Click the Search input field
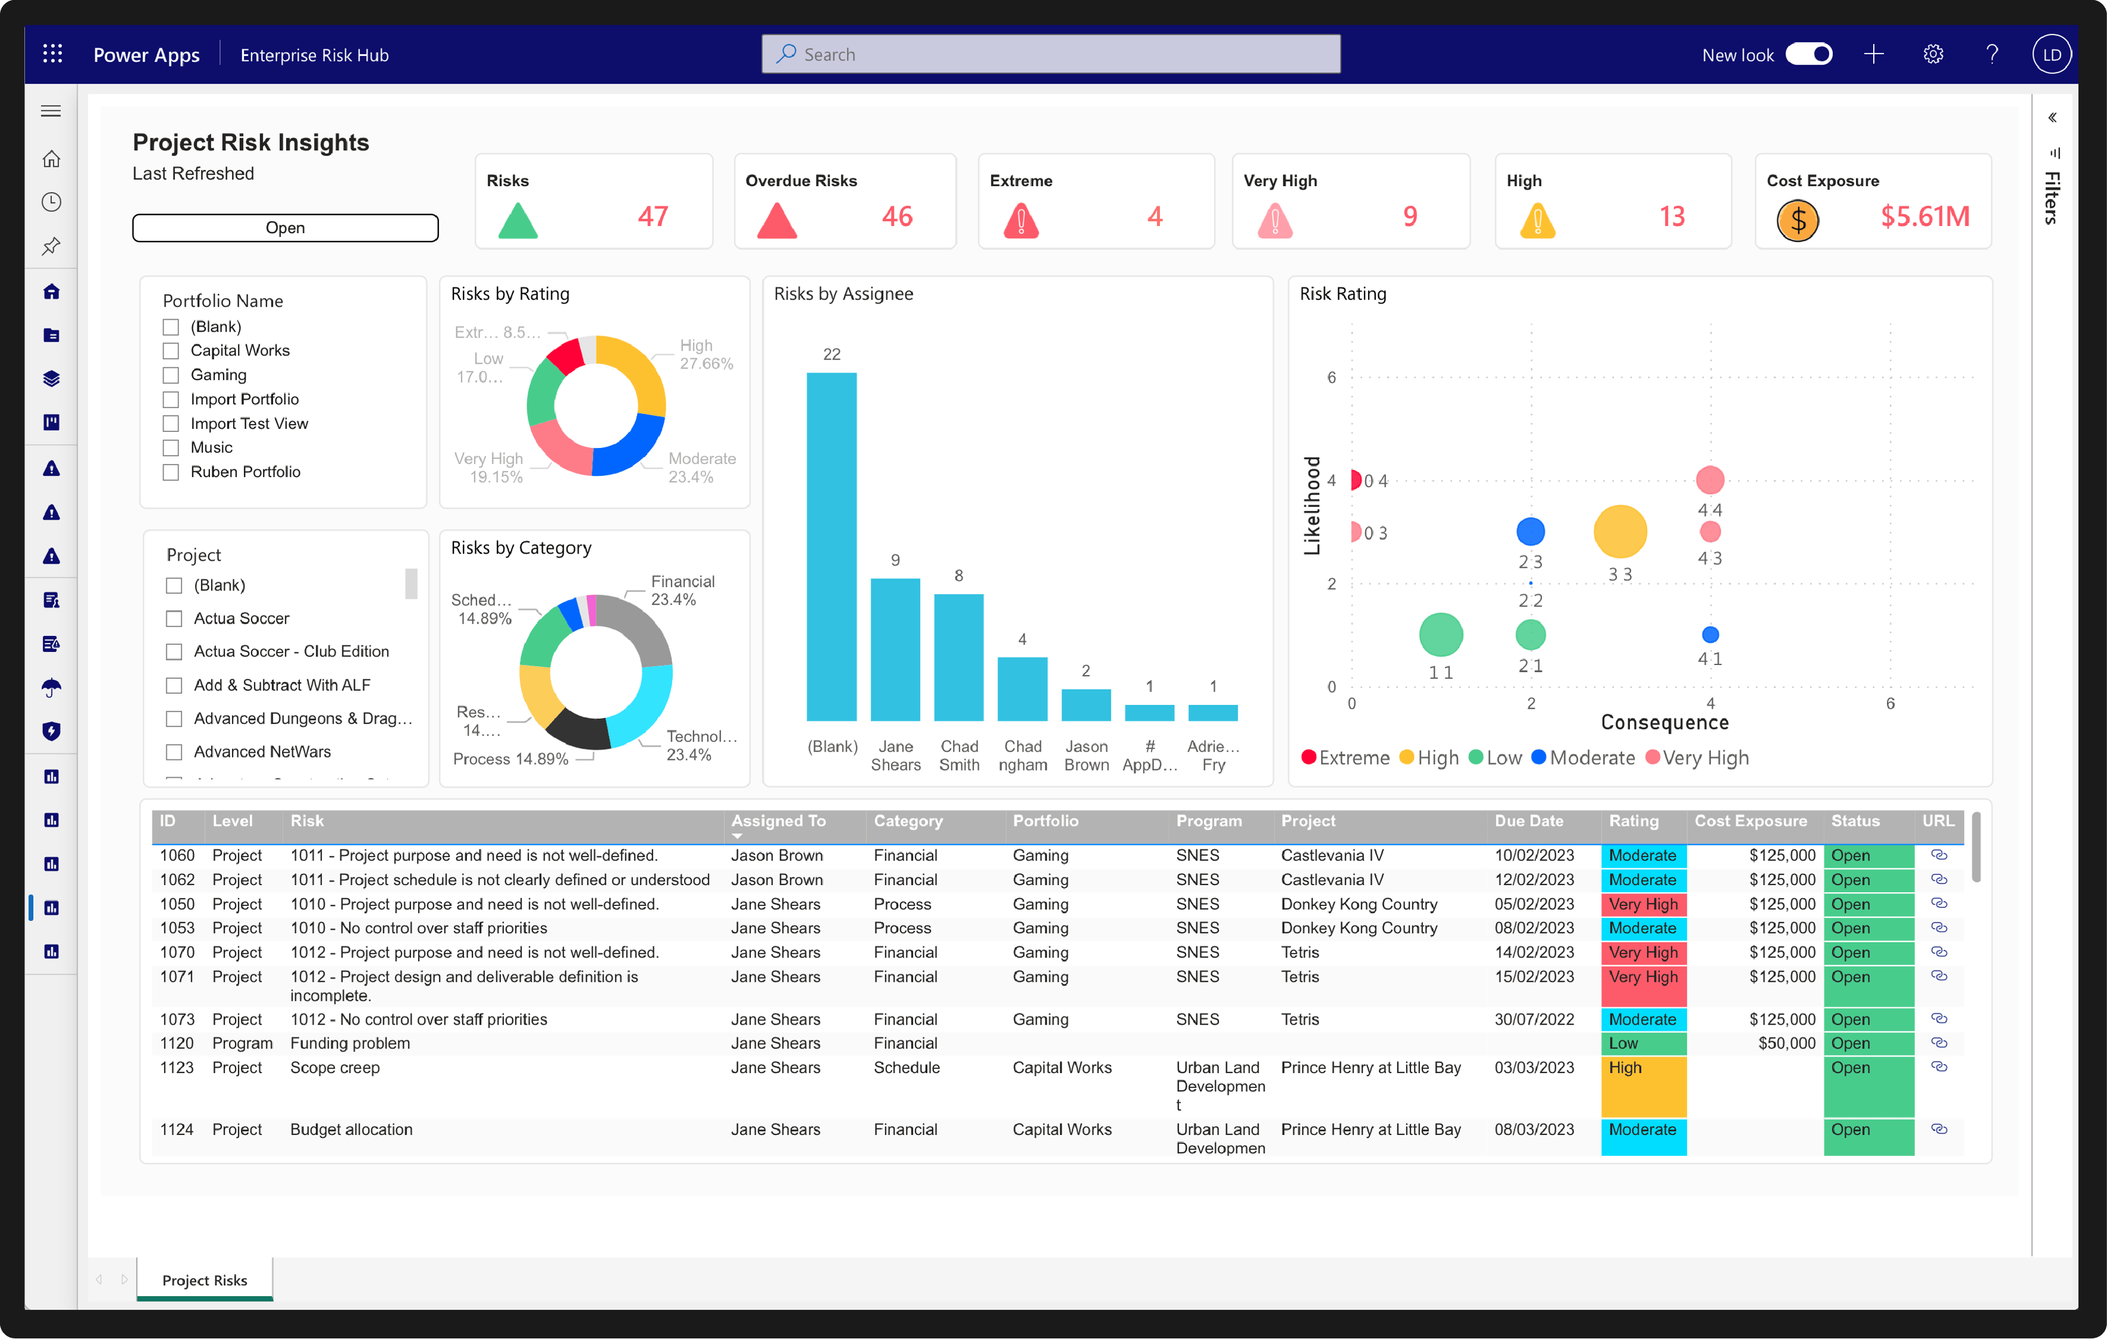Image resolution: width=2107 pixels, height=1339 pixels. click(x=1050, y=54)
